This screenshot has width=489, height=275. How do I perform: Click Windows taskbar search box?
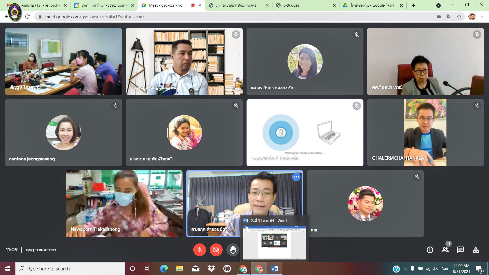click(70, 269)
